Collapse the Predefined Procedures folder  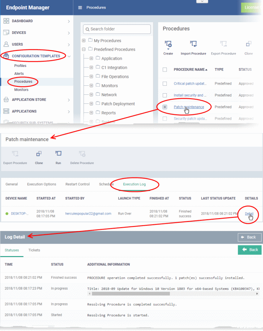[84, 49]
